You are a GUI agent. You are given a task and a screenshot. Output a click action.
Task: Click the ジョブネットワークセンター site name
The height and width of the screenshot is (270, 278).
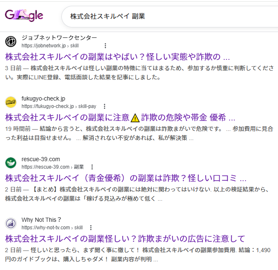(59, 38)
